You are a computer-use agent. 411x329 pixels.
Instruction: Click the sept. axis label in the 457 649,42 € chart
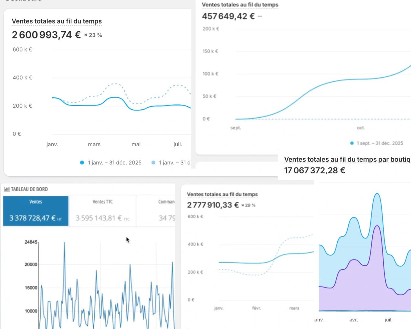(235, 128)
